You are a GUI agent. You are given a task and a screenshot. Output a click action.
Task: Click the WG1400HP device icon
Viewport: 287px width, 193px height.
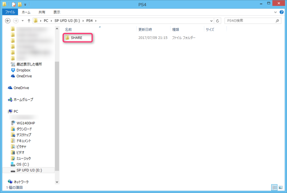(13, 123)
